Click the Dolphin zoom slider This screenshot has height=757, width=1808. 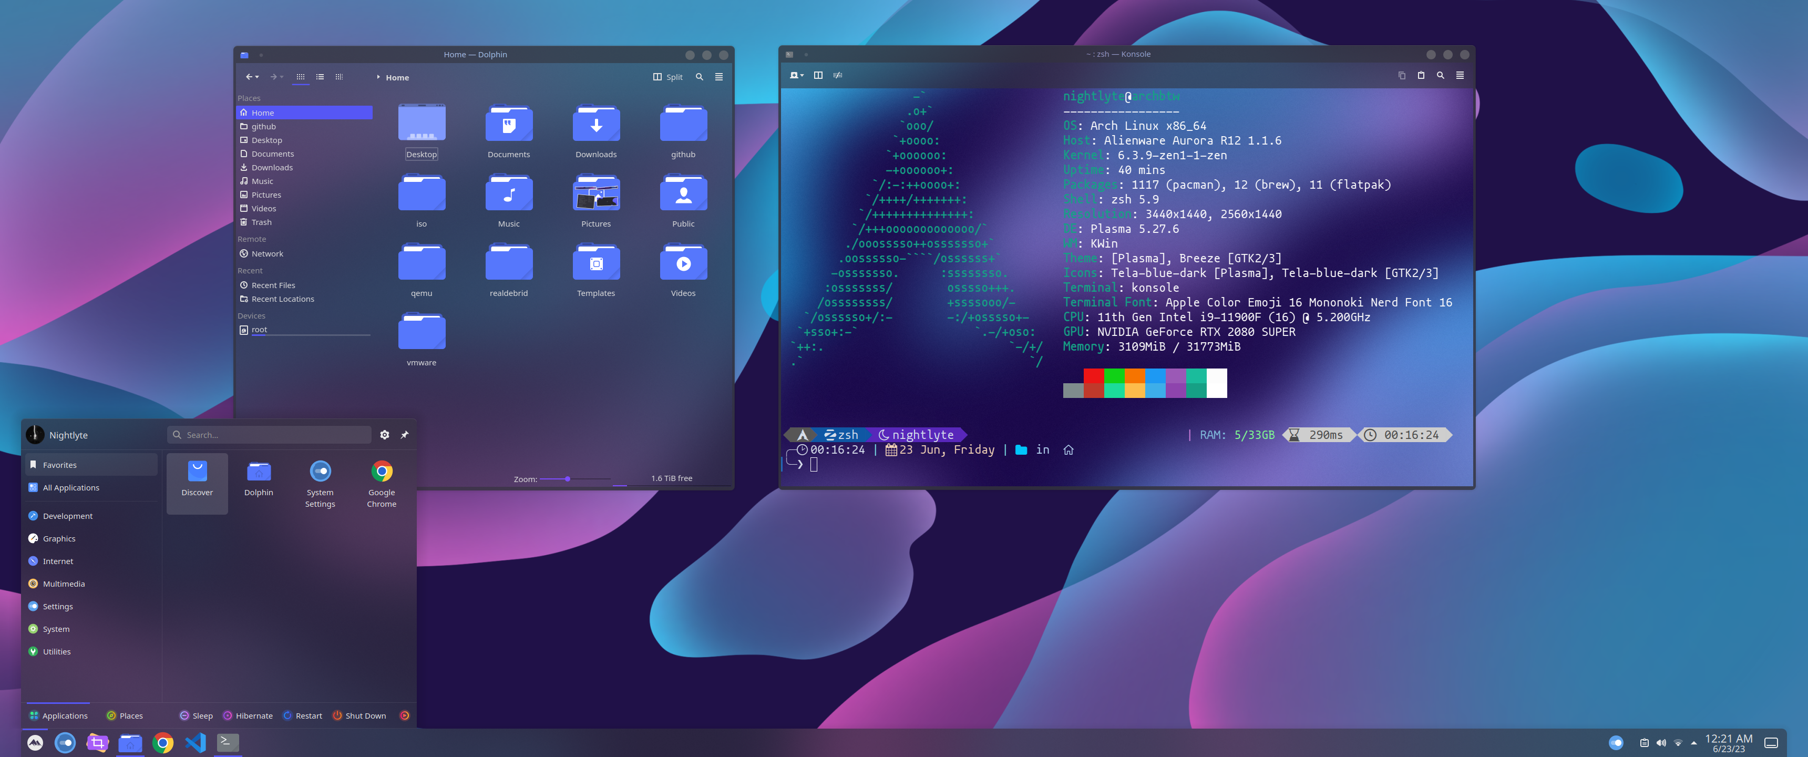(575, 479)
